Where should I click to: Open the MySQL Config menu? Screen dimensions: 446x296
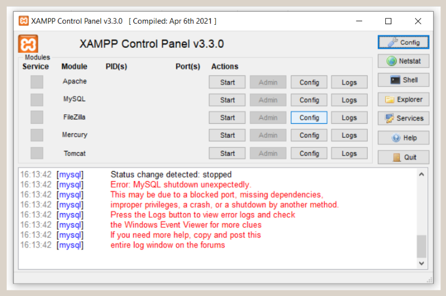(x=309, y=100)
